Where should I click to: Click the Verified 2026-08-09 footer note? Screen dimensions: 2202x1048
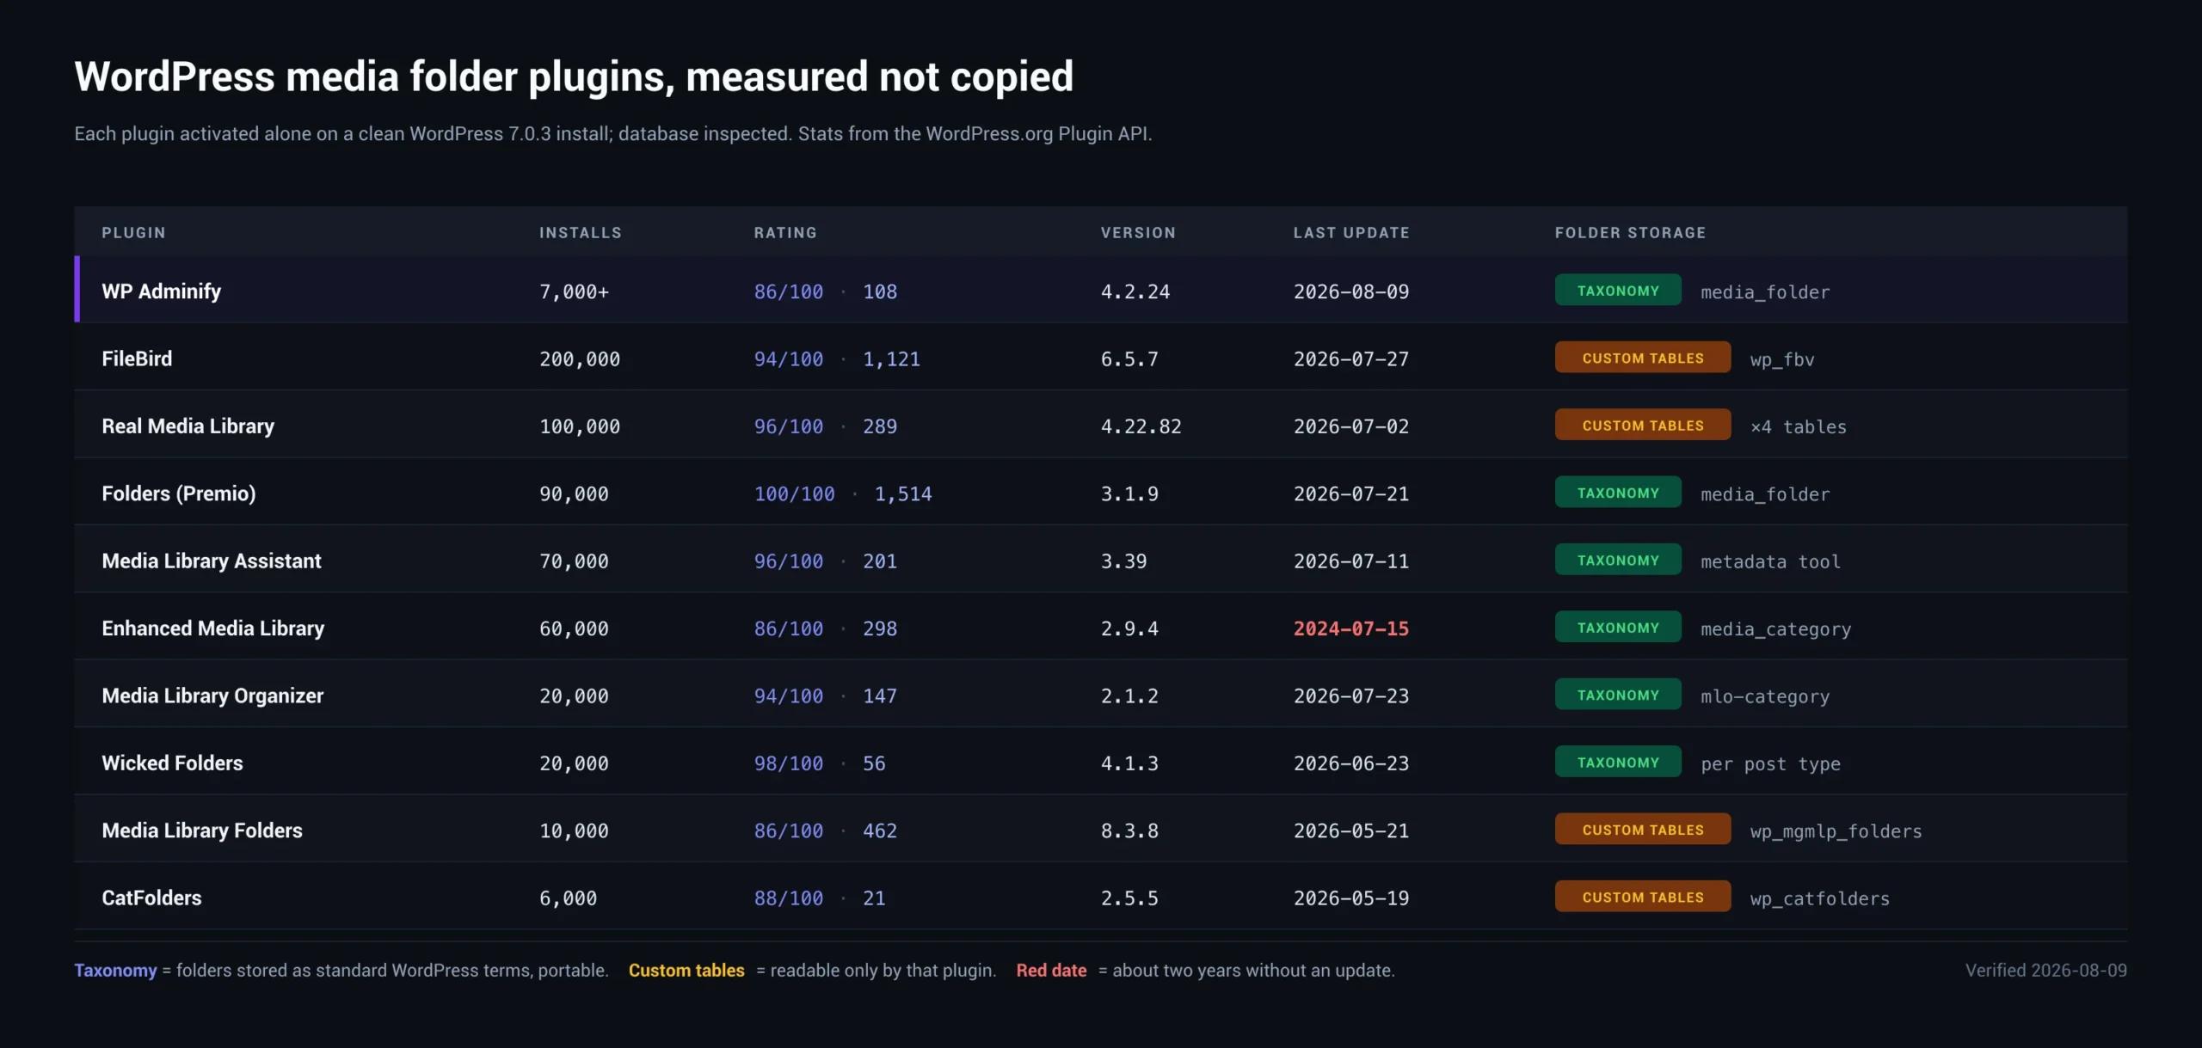click(2045, 970)
